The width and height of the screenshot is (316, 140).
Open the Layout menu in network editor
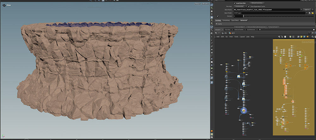[242, 37]
